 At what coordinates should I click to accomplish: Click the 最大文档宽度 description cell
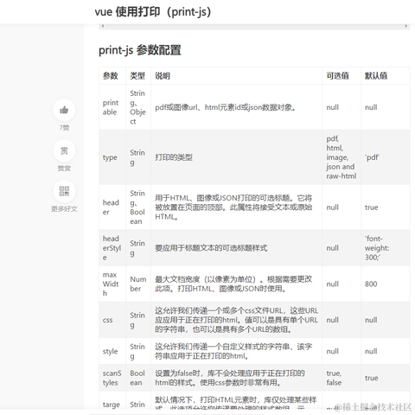[236, 284]
